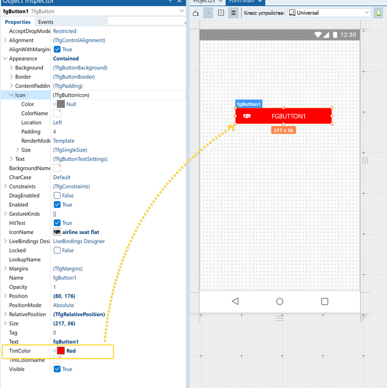Click the green phone device preview icon
387x388 pixels.
[x=378, y=13]
